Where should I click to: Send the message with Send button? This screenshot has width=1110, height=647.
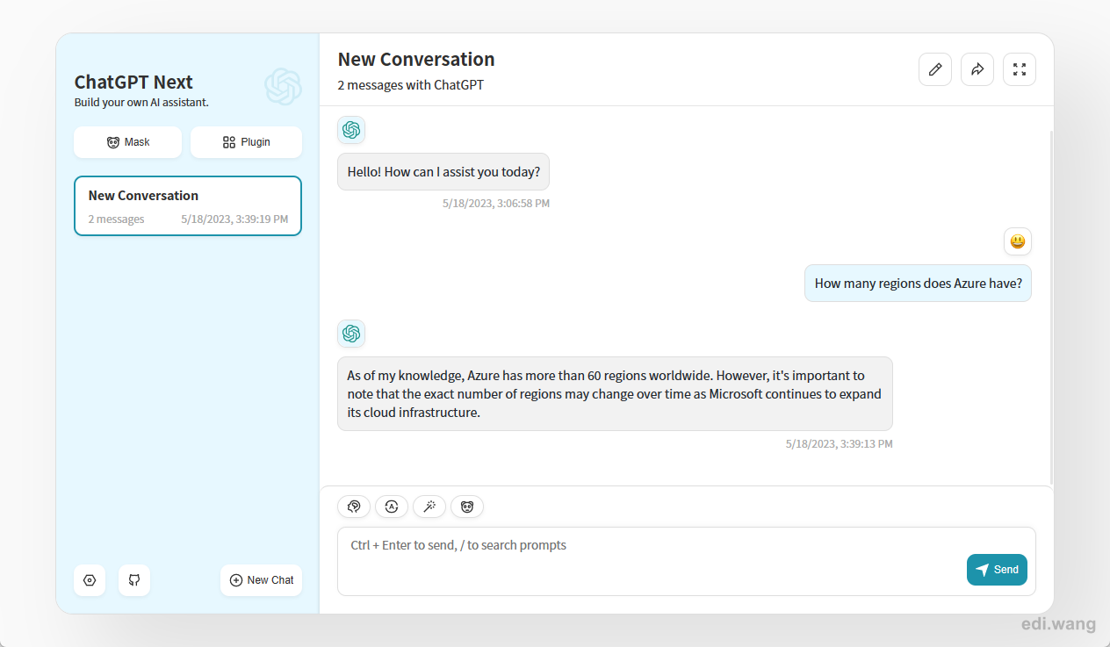[997, 570]
